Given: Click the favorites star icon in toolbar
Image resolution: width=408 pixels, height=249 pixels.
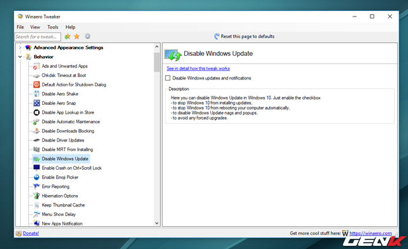Looking at the screenshot, I should point(76,37).
